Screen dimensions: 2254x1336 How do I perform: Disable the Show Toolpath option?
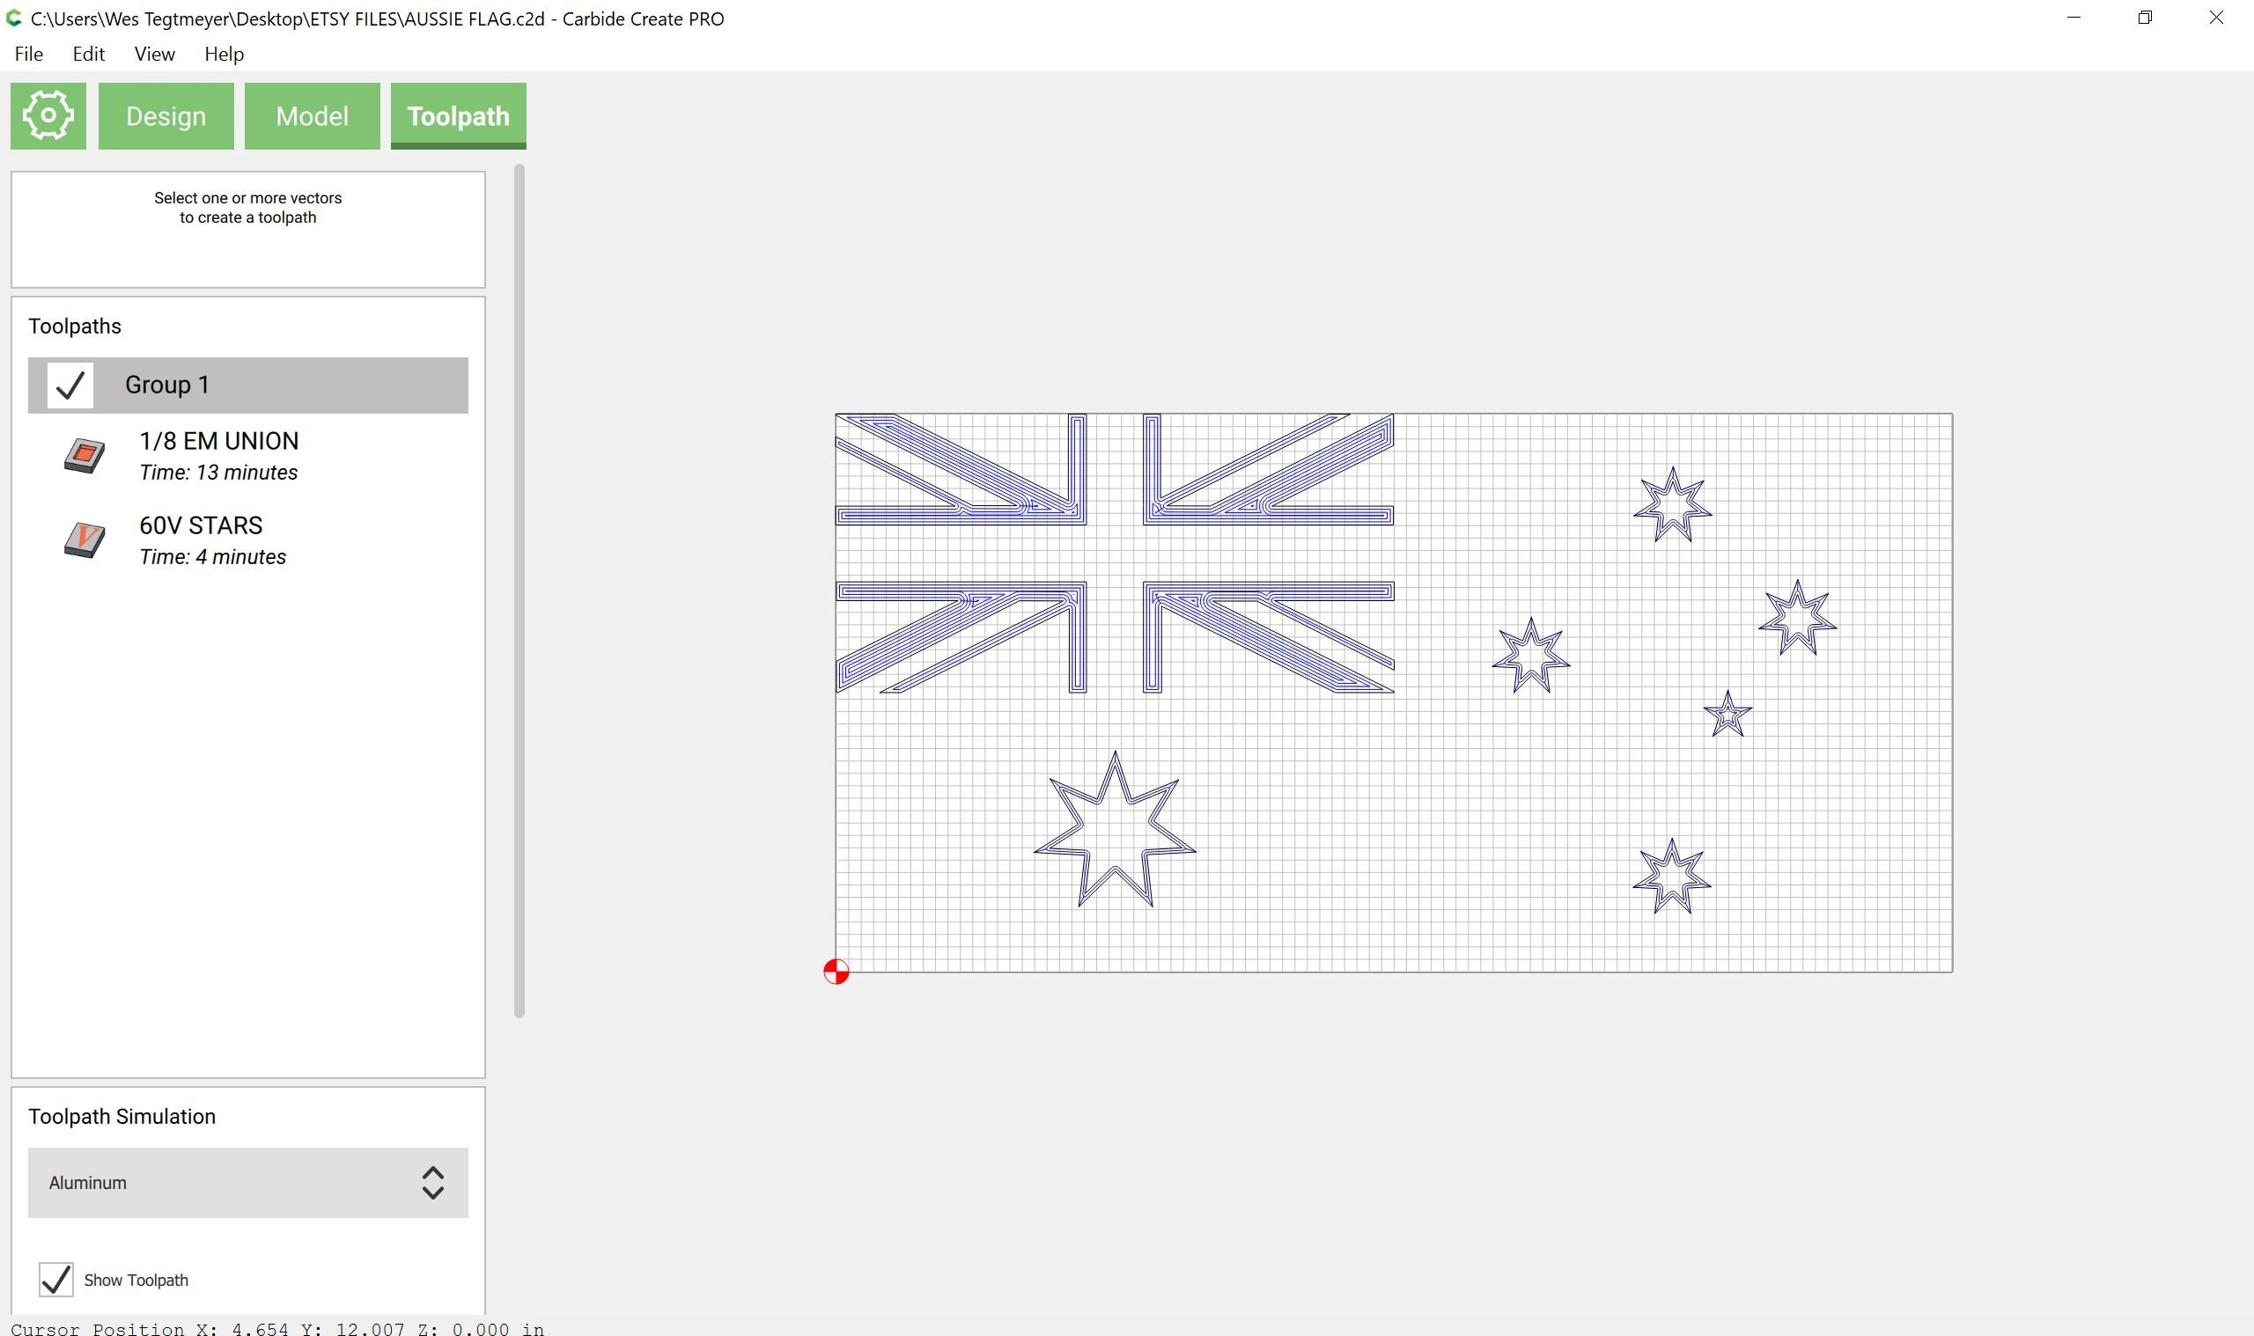click(x=55, y=1280)
